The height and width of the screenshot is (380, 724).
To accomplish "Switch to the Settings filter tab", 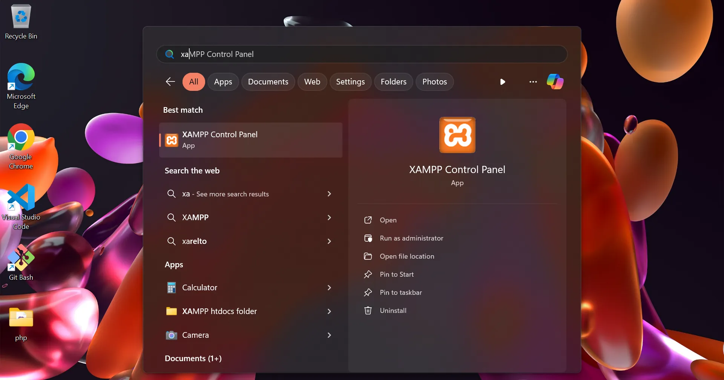I will [350, 82].
